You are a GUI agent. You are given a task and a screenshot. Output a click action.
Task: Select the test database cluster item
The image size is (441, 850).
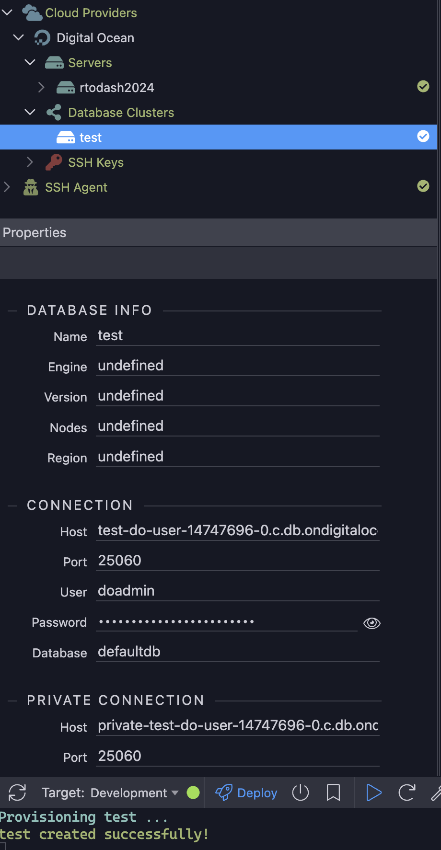(x=219, y=137)
